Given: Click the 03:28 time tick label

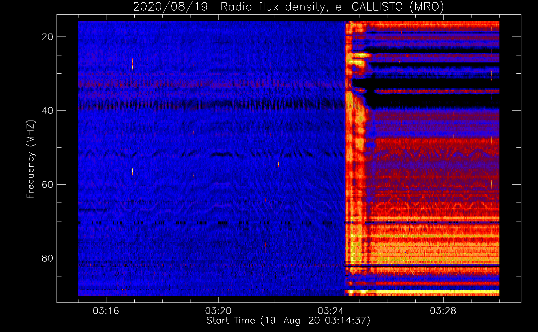Looking at the screenshot, I should (443, 311).
